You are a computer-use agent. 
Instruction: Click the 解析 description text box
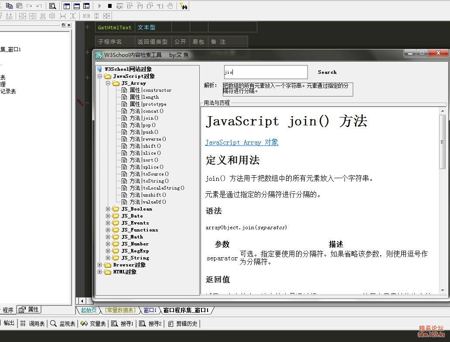coord(288,89)
